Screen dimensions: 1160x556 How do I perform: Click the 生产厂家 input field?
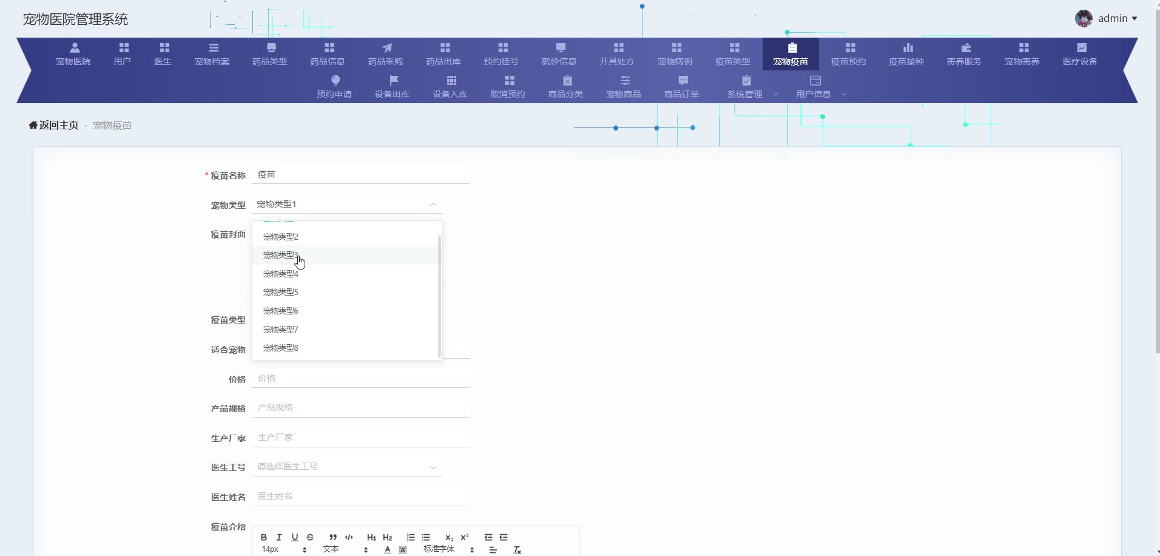[361, 437]
